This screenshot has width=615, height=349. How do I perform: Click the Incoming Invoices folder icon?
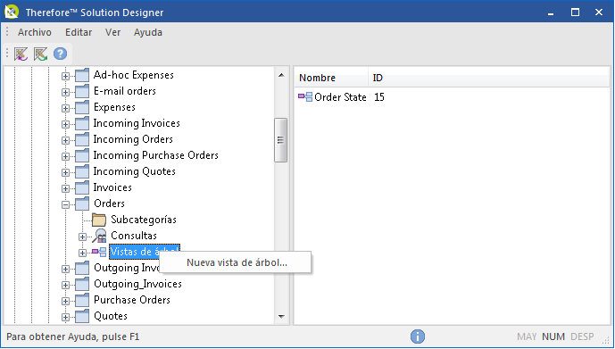[x=82, y=123]
